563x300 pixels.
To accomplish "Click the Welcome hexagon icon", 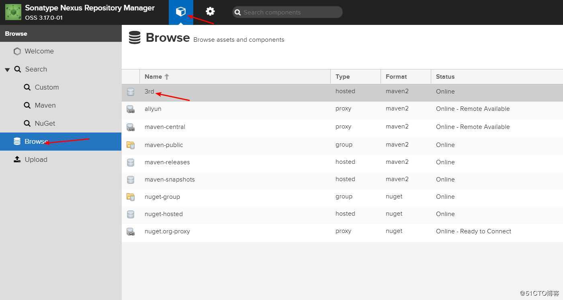I will [17, 51].
